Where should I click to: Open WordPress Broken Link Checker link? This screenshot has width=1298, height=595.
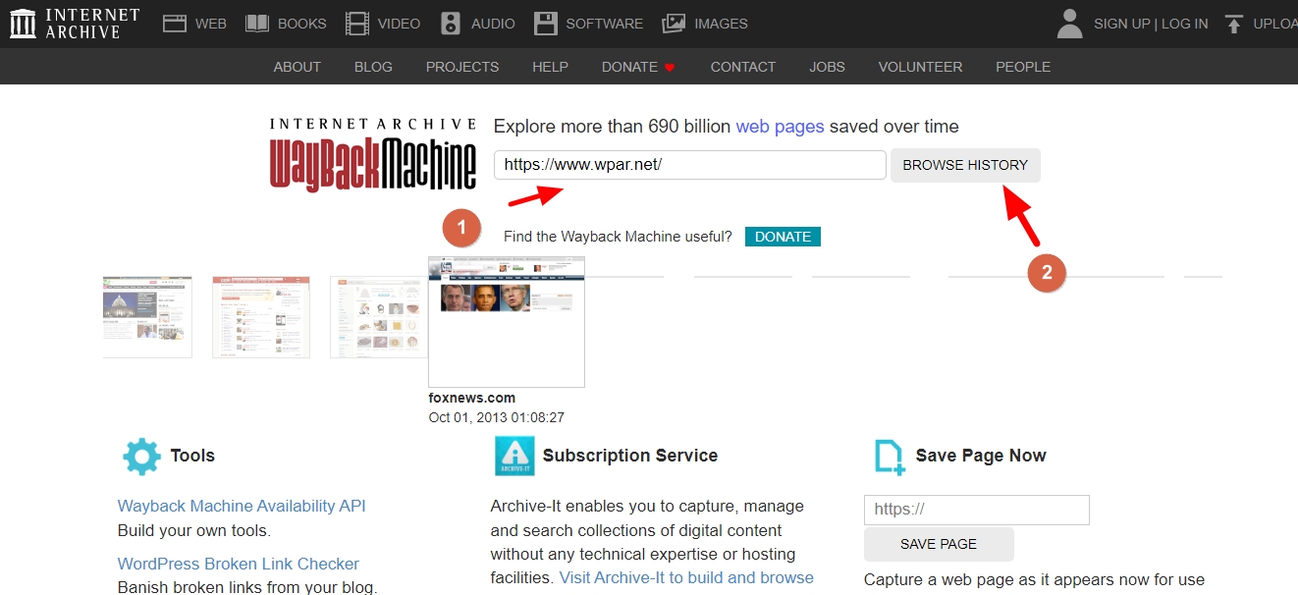[x=239, y=565]
